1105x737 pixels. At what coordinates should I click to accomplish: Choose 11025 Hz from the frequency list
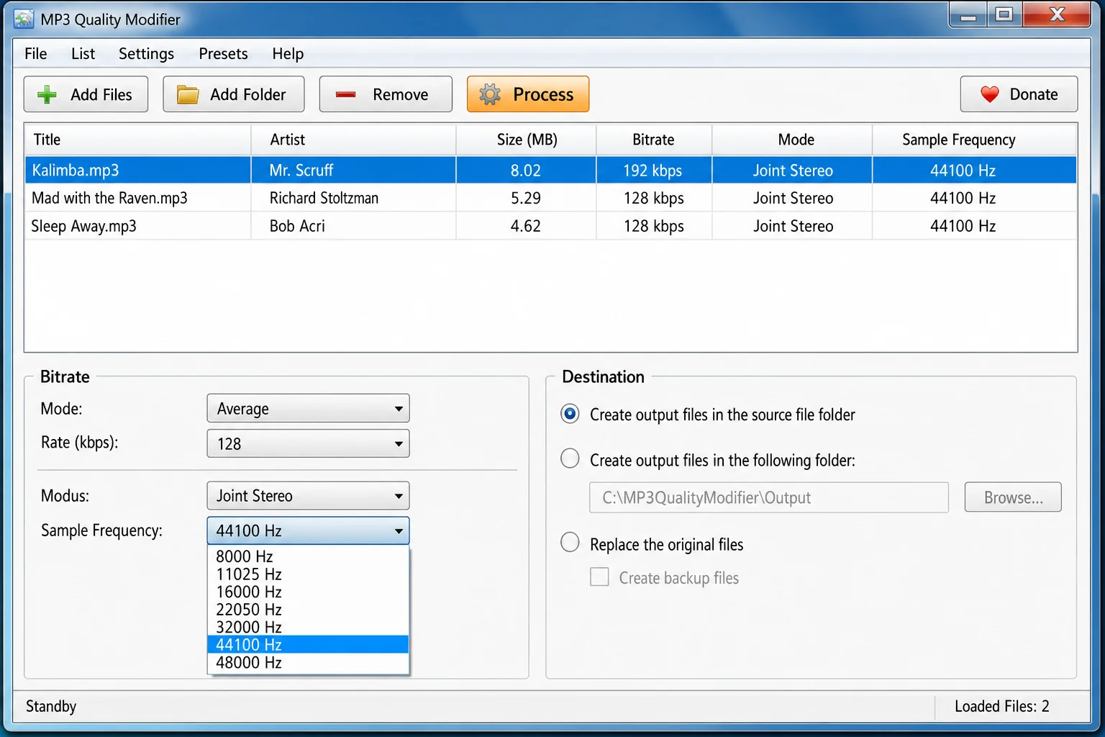tap(308, 574)
